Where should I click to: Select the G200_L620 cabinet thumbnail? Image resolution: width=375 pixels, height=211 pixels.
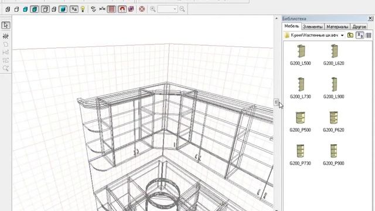click(334, 51)
